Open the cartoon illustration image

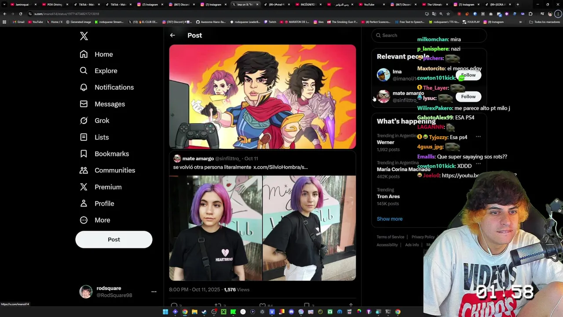pos(263,96)
